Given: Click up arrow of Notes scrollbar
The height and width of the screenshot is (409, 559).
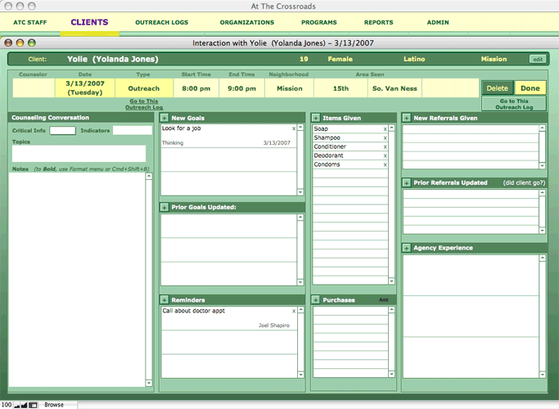Looking at the screenshot, I should pos(149,176).
